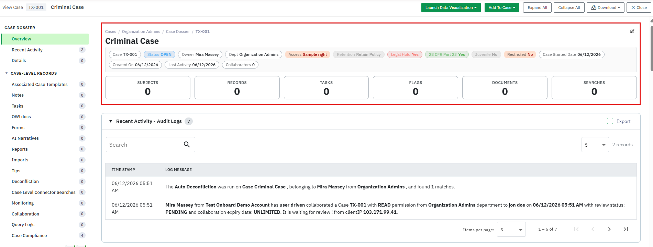Click the page vertical scrollbar
The height and width of the screenshot is (247, 653).
tap(651, 48)
